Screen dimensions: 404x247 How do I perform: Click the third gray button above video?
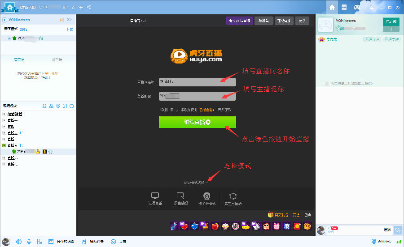284,21
